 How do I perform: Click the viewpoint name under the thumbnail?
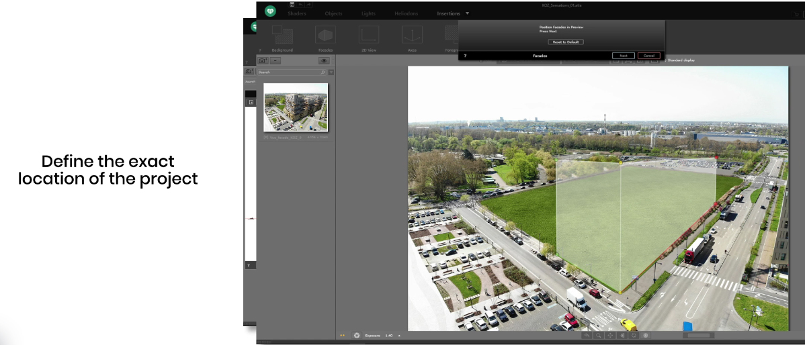(x=284, y=138)
